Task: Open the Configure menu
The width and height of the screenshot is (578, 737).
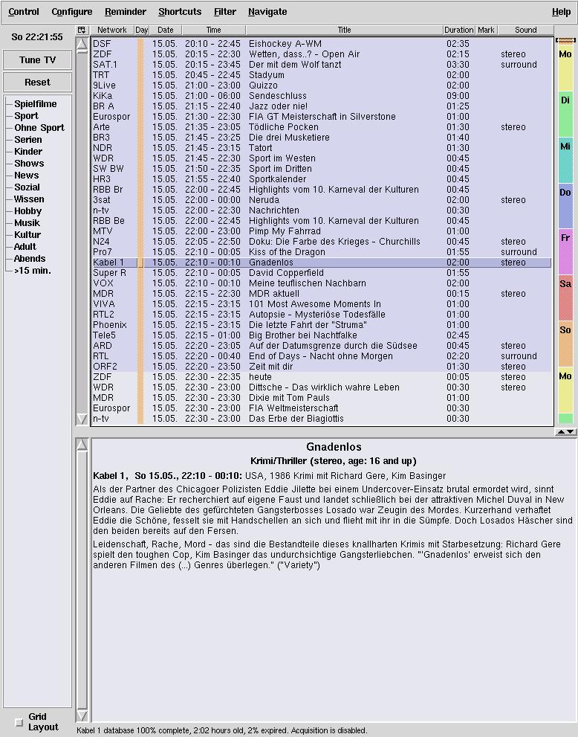Action: pos(72,12)
